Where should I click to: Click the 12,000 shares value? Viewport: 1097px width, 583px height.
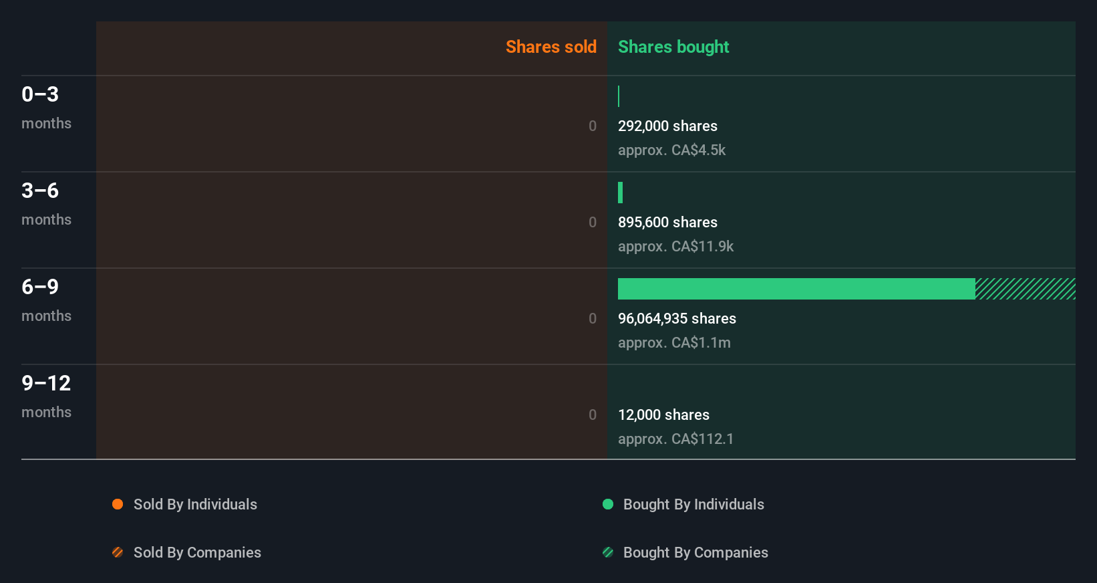click(663, 415)
